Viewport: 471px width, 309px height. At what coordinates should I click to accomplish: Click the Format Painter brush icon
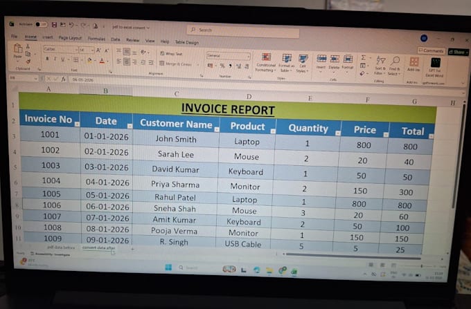coord(28,61)
